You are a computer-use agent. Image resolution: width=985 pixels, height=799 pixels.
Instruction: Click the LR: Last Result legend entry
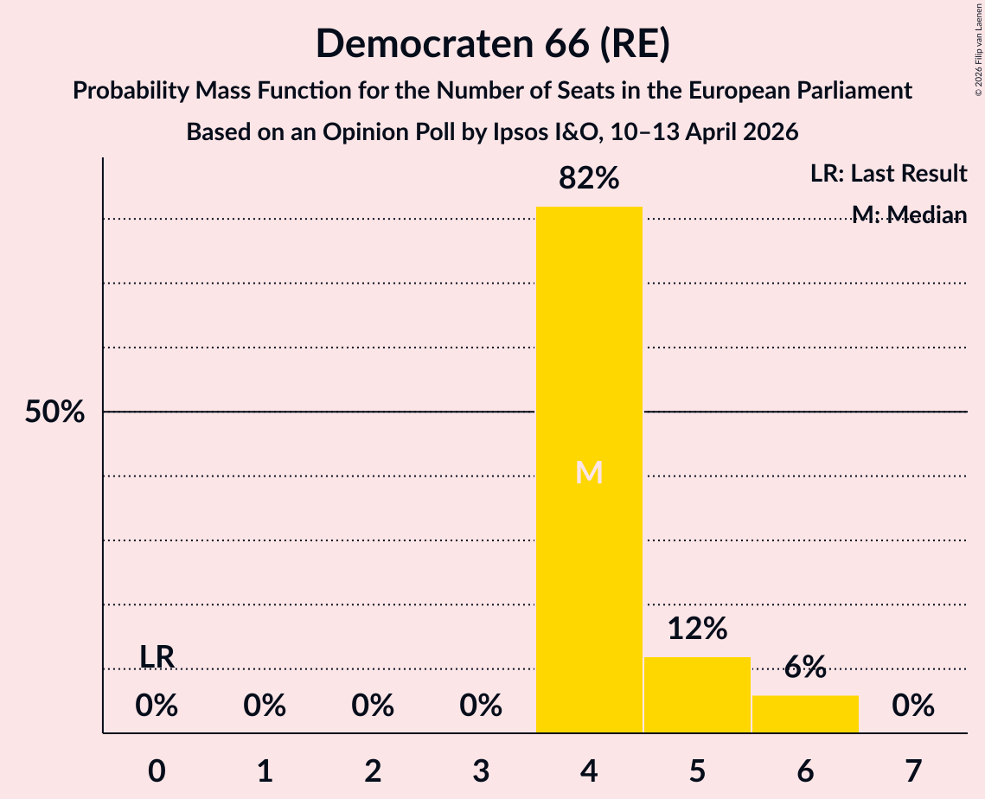[x=888, y=174]
